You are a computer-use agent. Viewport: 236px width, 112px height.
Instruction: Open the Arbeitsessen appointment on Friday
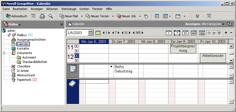pos(213,58)
